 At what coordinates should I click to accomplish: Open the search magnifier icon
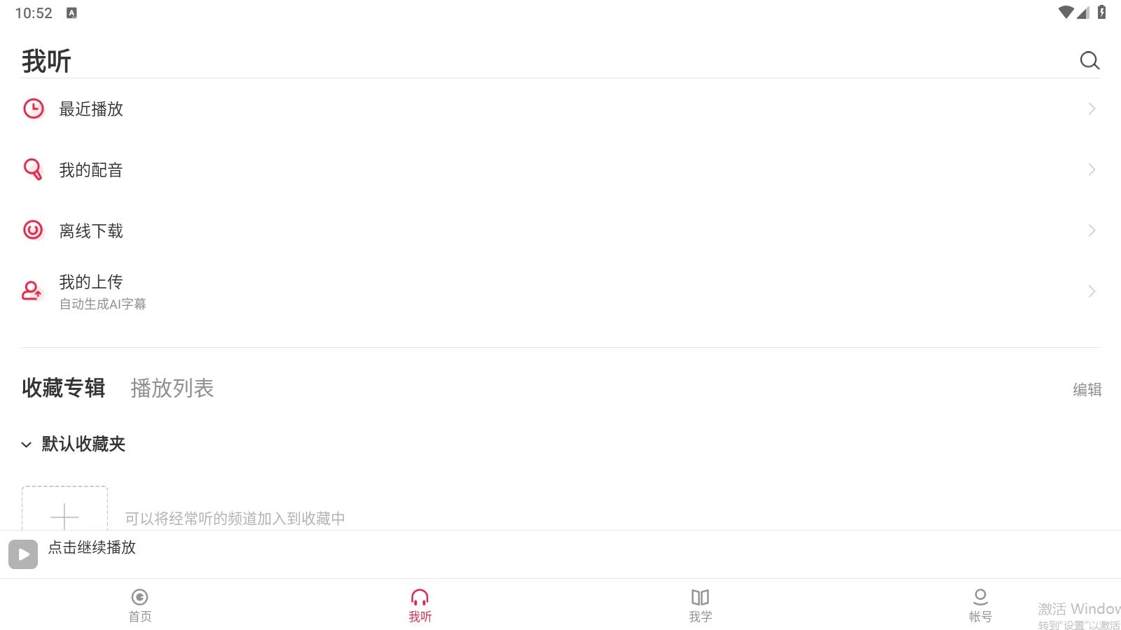[1089, 60]
